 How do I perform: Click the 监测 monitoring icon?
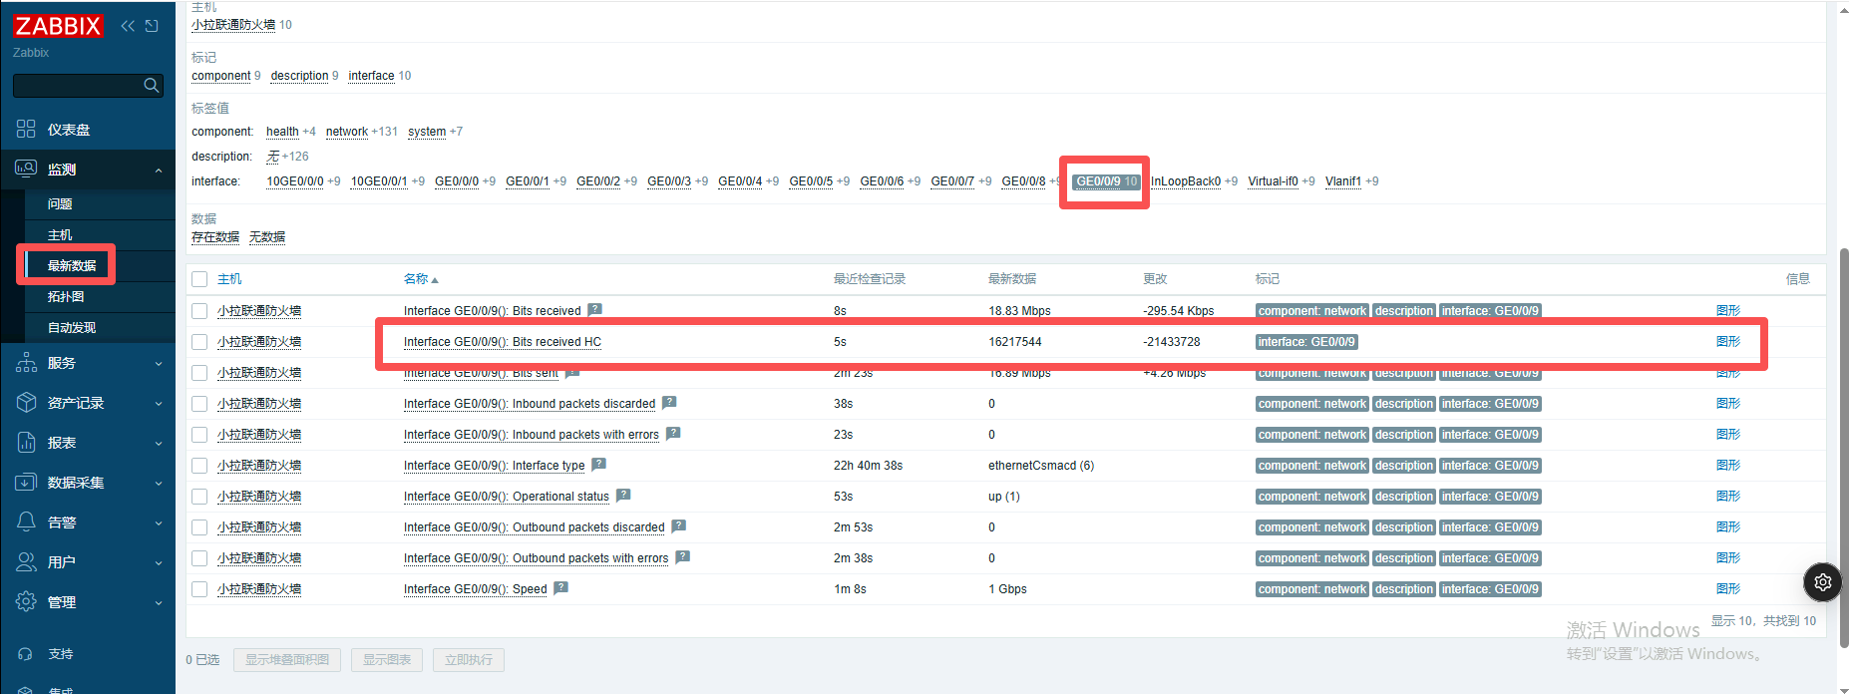(26, 169)
